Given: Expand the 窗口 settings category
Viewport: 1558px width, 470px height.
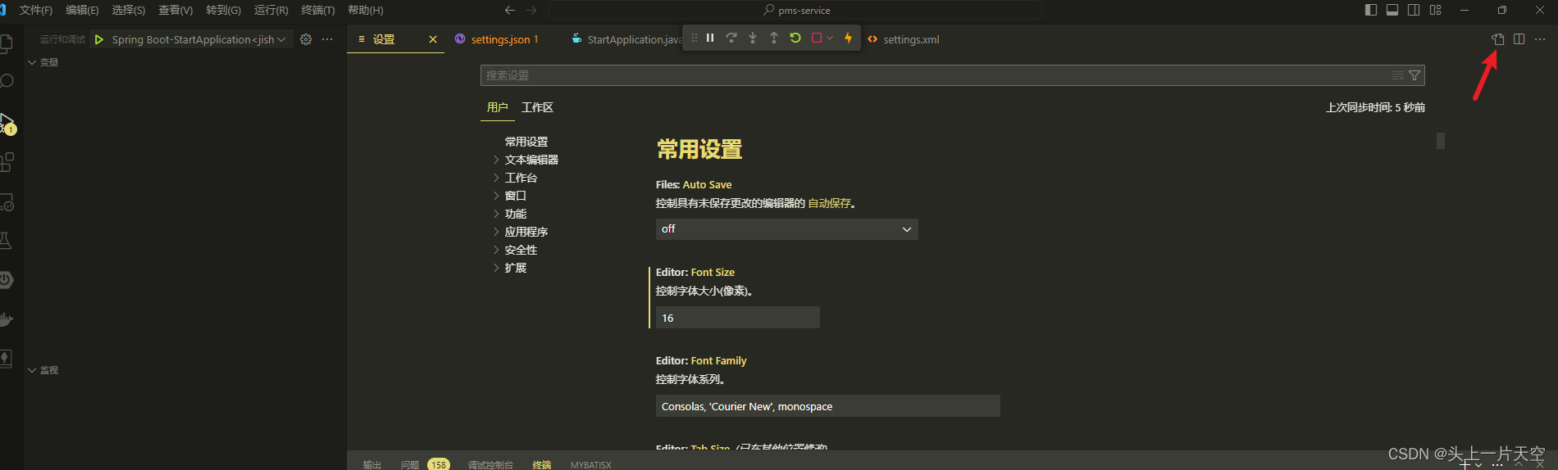Looking at the screenshot, I should point(496,196).
